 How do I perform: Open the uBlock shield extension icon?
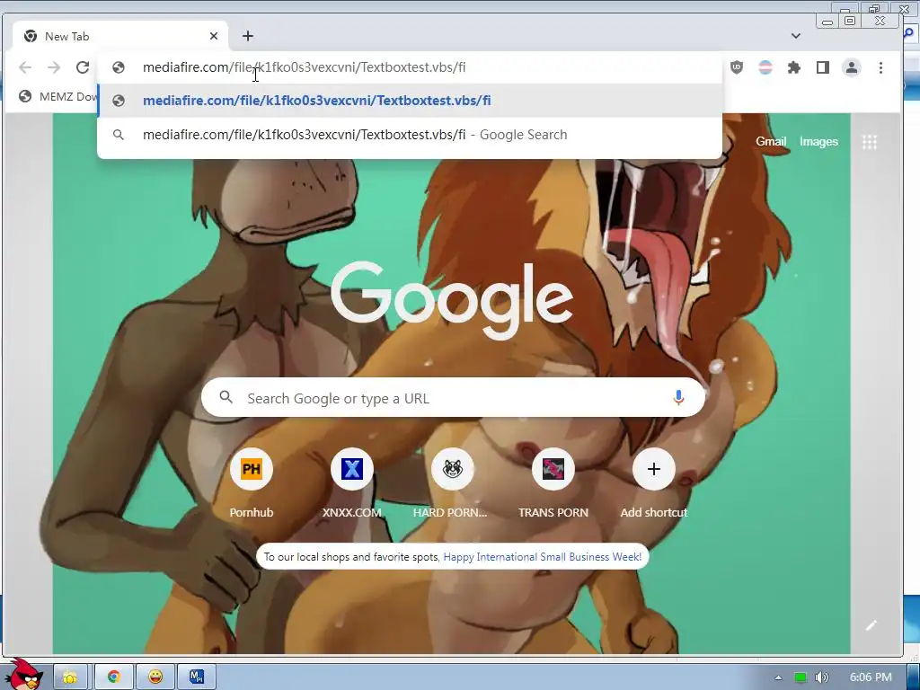[737, 67]
